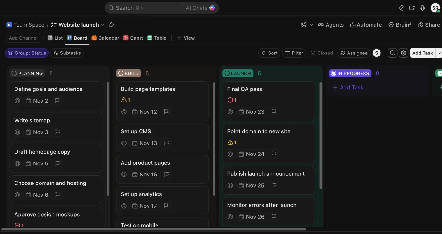
Task: Change due date Nov 26 on Monitor errors card
Action: 251,217
